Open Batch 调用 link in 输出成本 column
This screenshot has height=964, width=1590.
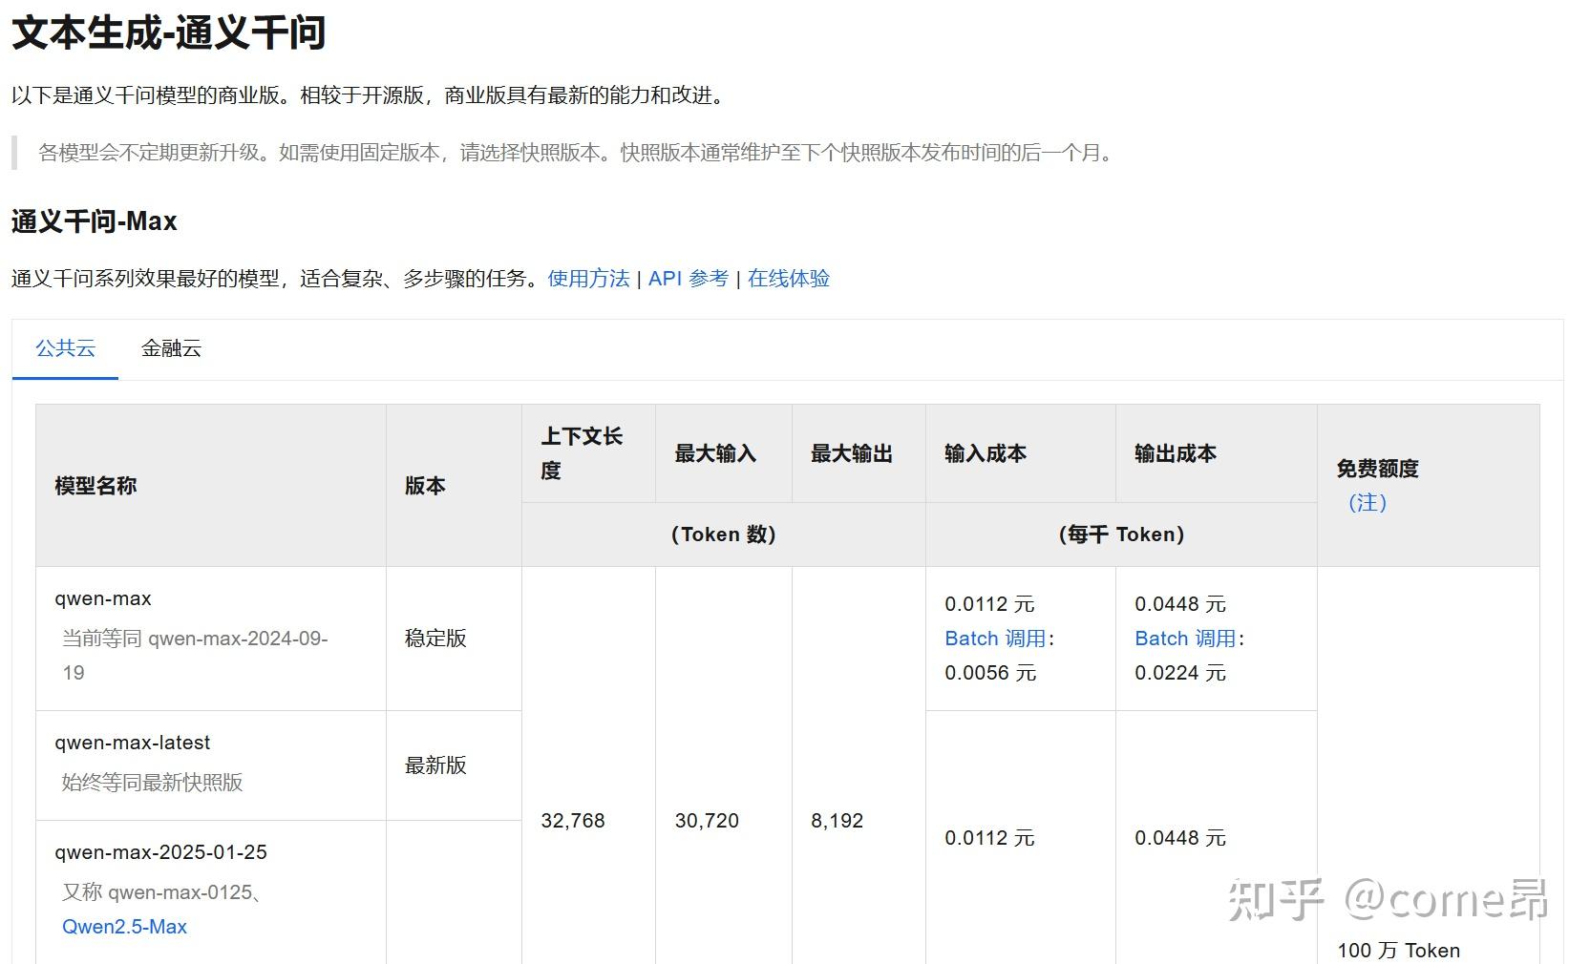[x=1186, y=639]
